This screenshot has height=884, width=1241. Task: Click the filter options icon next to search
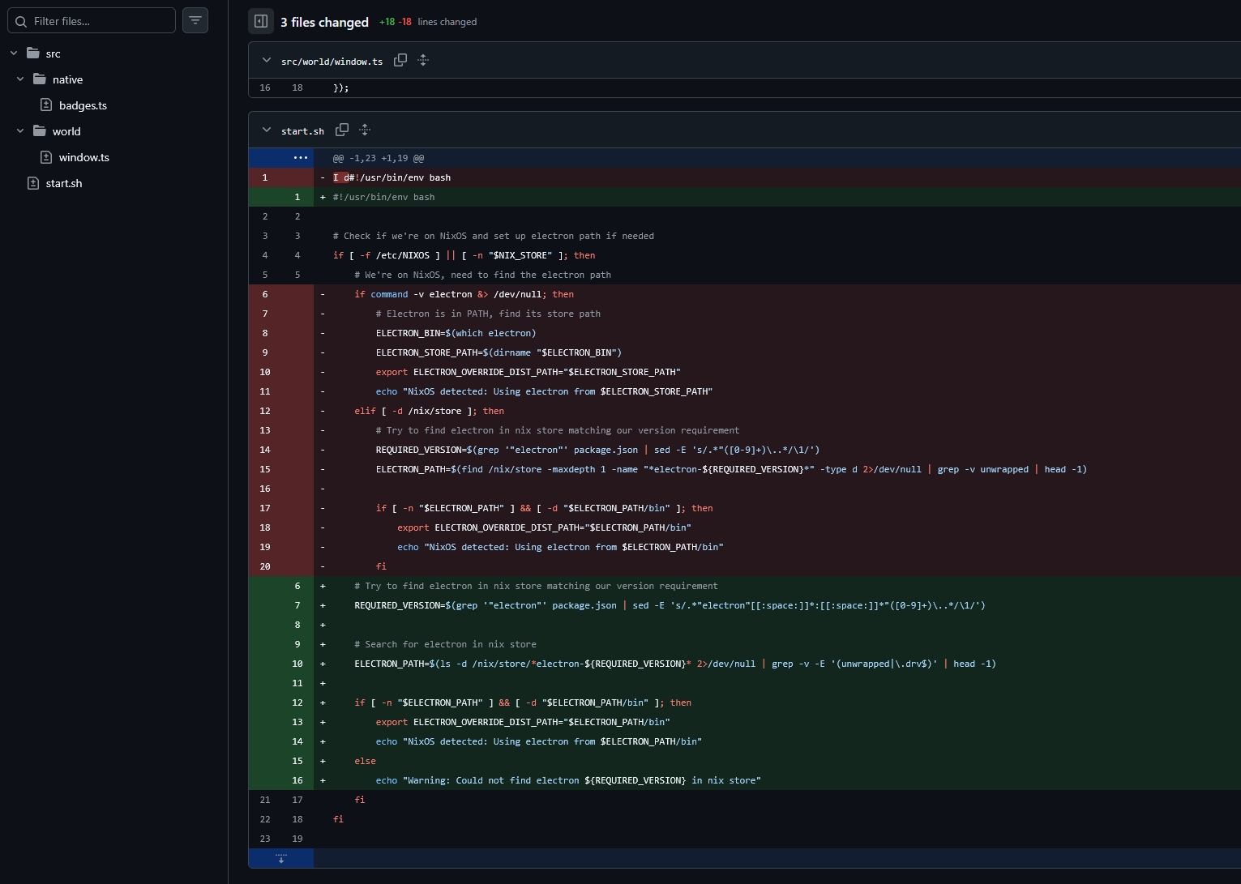click(x=195, y=20)
